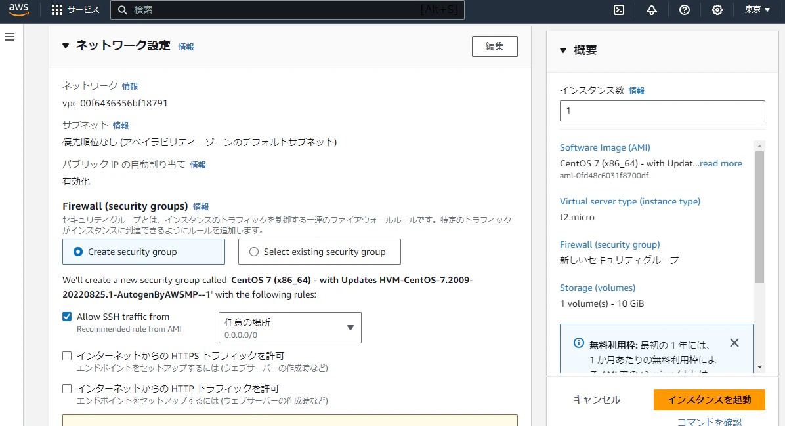Click 情報 link beside サブネット label

click(121, 125)
